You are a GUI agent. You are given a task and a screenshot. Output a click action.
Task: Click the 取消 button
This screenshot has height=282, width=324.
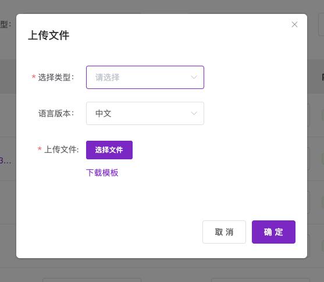[x=224, y=232]
